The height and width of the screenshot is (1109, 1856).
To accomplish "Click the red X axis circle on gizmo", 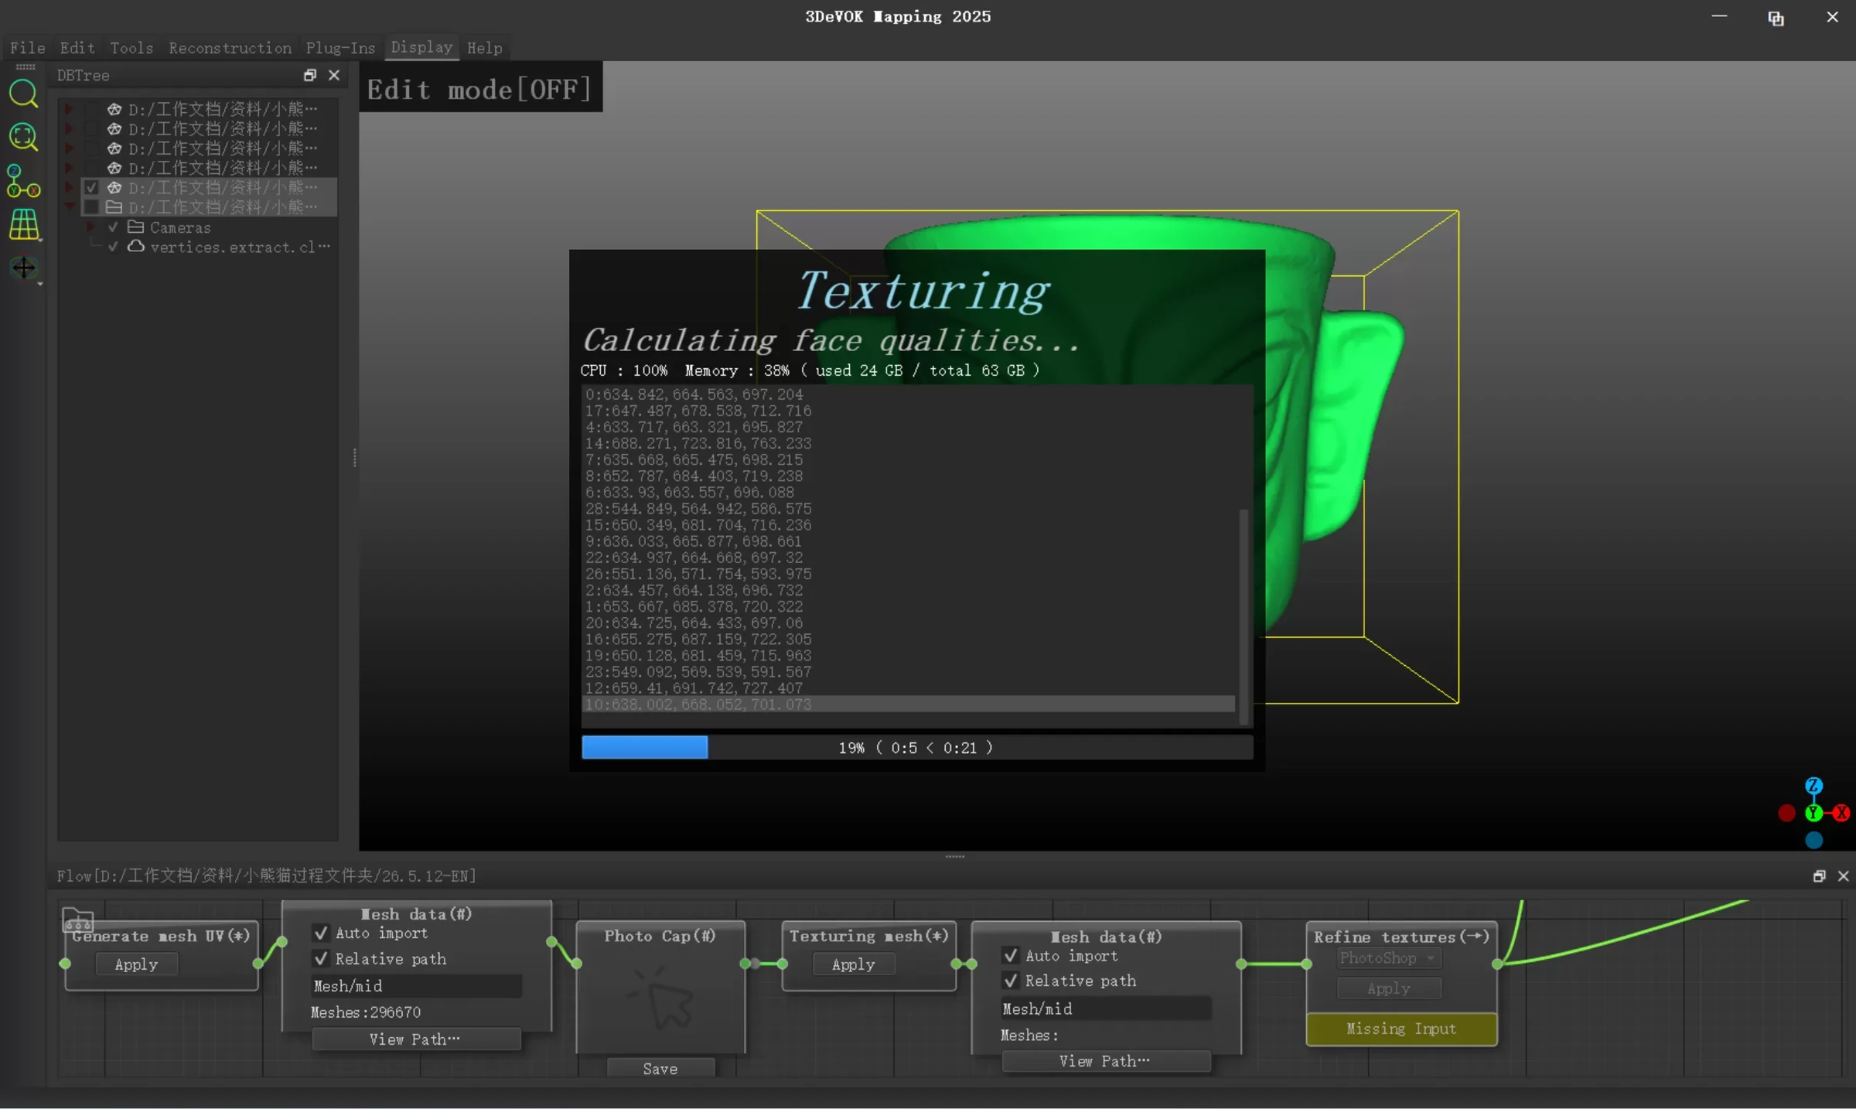I will click(1842, 813).
